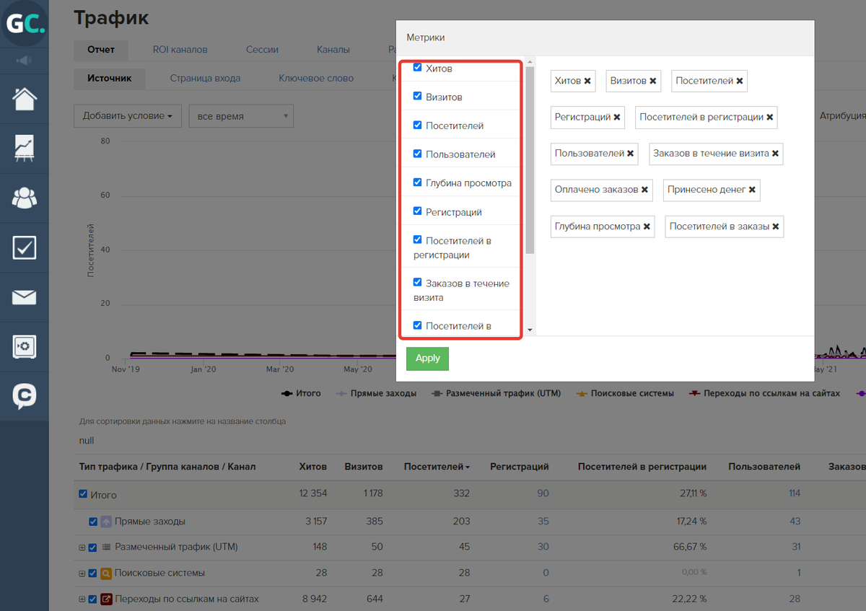Remove the Оплачено заказов metric tag

(x=645, y=190)
